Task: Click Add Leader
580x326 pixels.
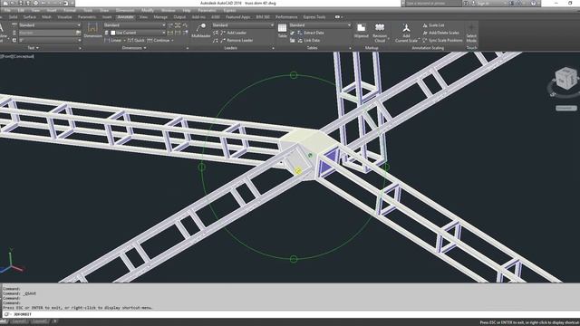Action: 233,33
